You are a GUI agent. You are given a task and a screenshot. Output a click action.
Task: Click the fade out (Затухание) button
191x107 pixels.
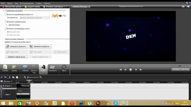[x=40, y=52]
